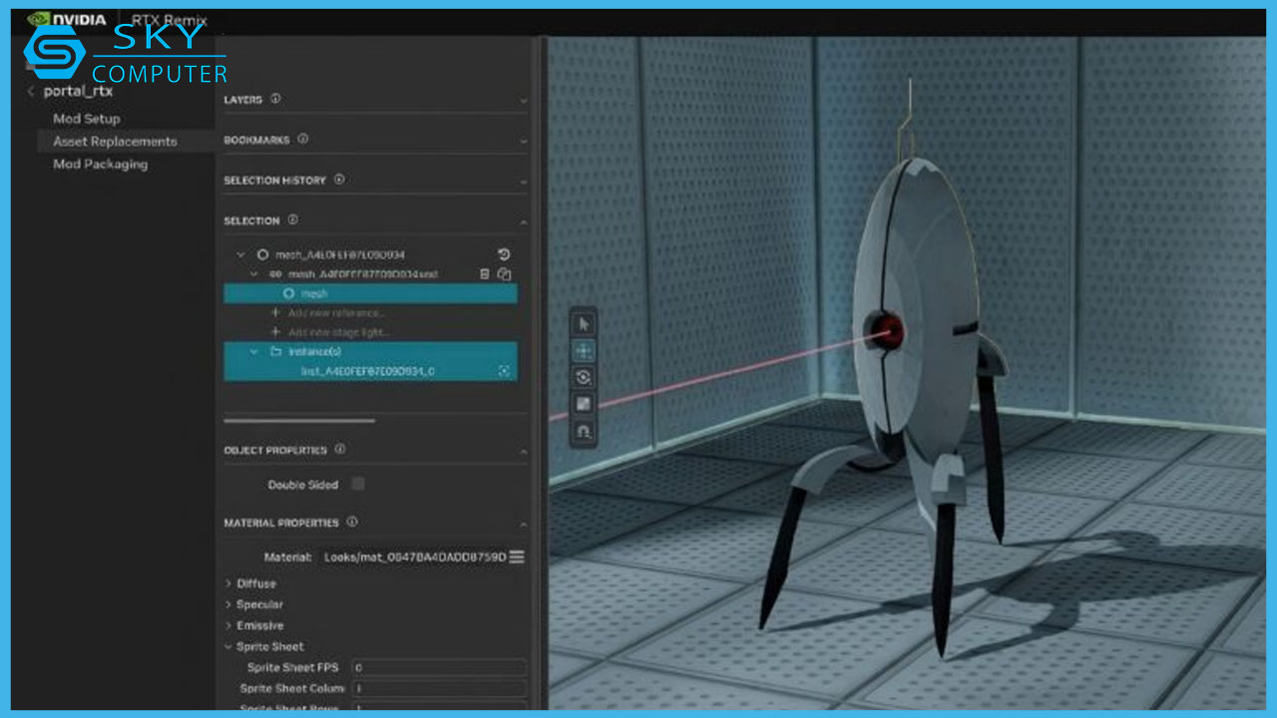This screenshot has width=1277, height=718.
Task: Expand the SELECTION HISTORY panel chevron
Action: 523,181
